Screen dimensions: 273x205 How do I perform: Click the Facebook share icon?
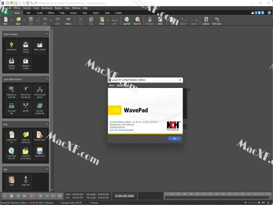256,13
